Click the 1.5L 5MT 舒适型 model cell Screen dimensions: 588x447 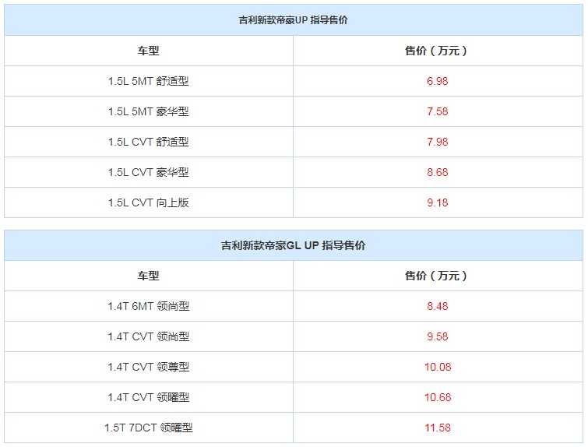(x=148, y=81)
